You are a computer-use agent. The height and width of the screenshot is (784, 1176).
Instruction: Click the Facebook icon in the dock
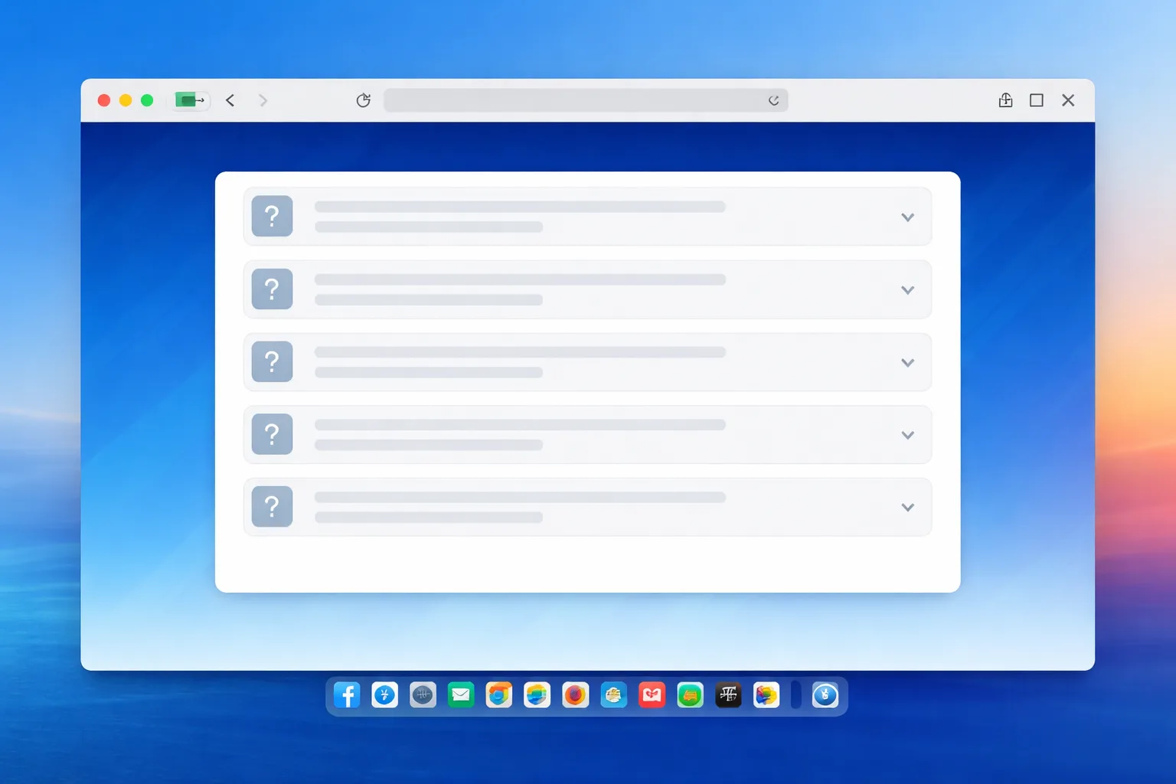(x=347, y=695)
